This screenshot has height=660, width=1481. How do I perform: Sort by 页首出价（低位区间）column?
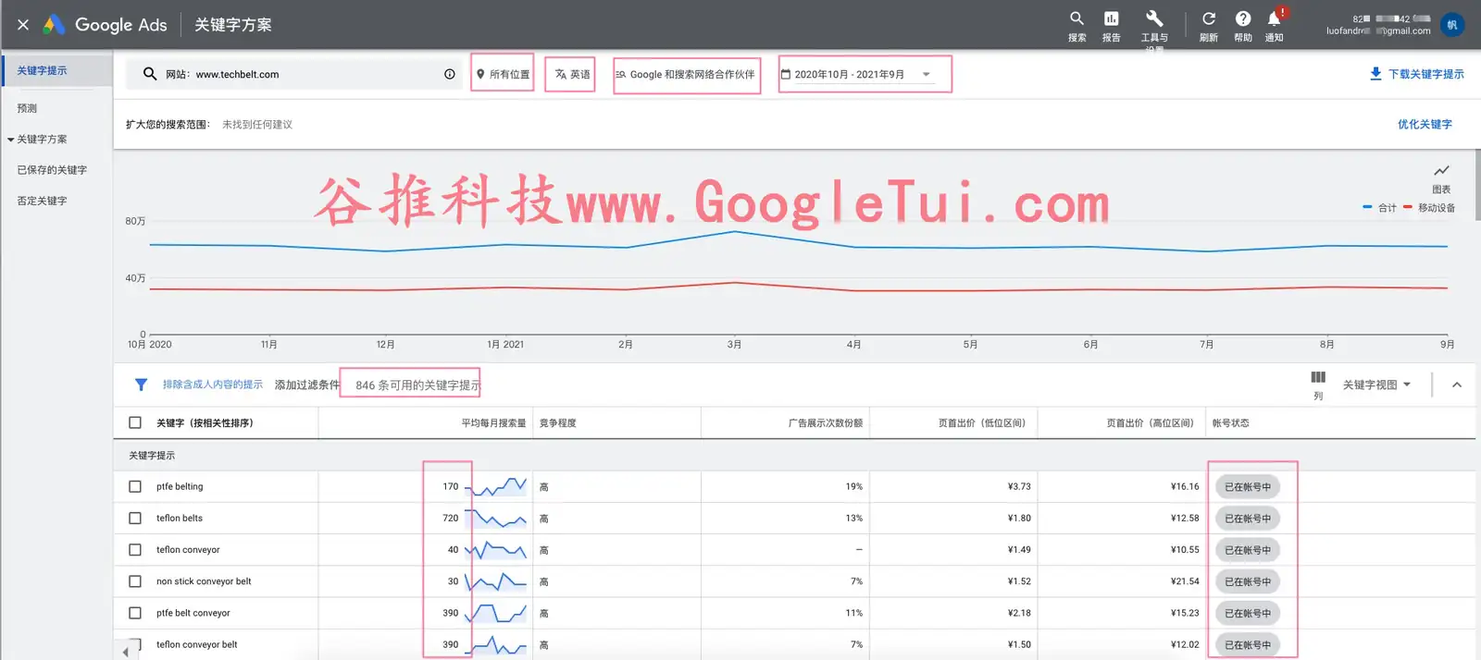(982, 423)
